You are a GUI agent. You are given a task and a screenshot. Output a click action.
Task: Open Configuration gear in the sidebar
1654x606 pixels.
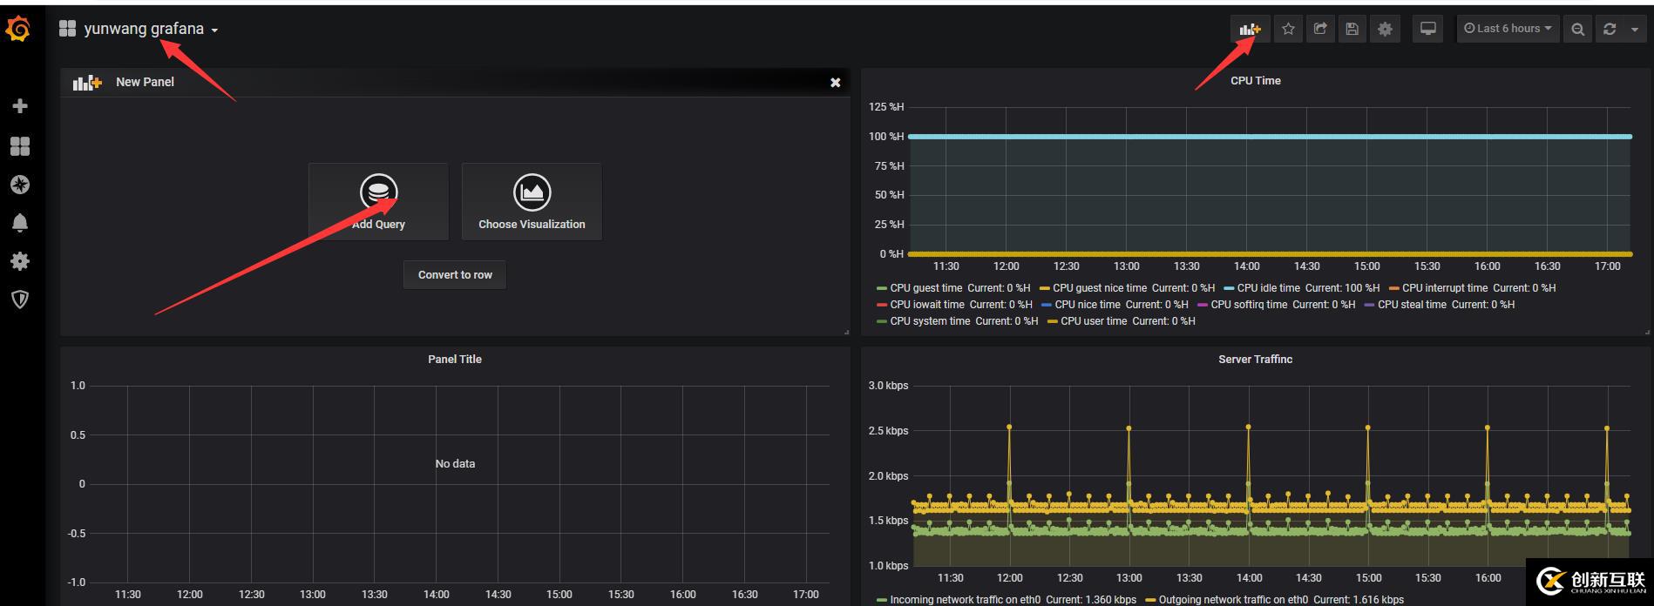pyautogui.click(x=20, y=261)
